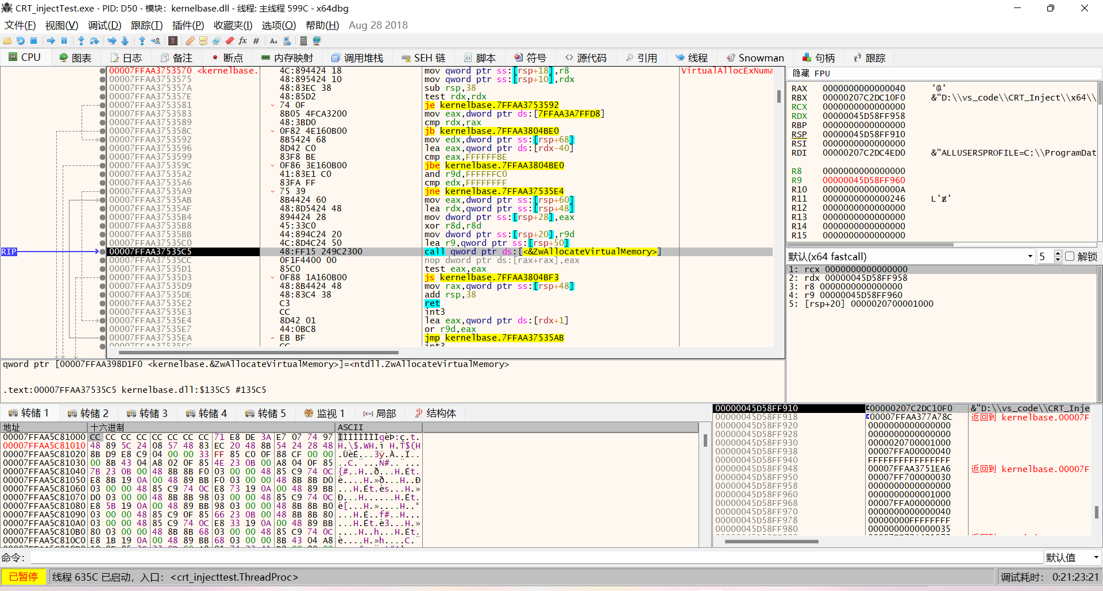
Task: Open bookmarks with the red bookmark icon
Action: coord(230,41)
